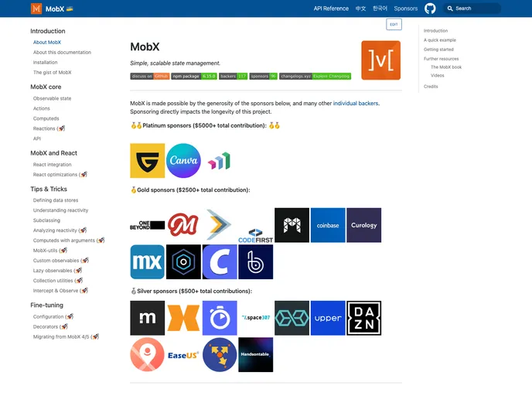Open the GitHub repository icon
The image size is (532, 396).
tap(430, 9)
